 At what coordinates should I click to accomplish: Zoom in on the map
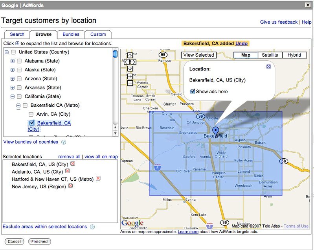130,76
